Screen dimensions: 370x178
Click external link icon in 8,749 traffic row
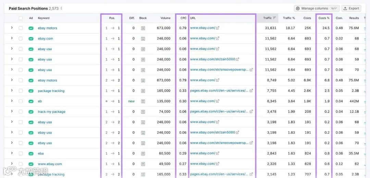coord(218,80)
